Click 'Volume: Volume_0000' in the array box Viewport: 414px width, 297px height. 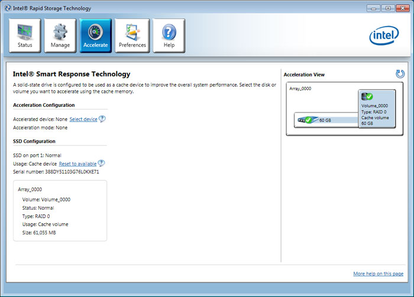point(46,200)
